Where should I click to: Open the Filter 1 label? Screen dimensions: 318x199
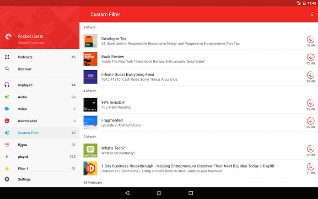click(23, 169)
